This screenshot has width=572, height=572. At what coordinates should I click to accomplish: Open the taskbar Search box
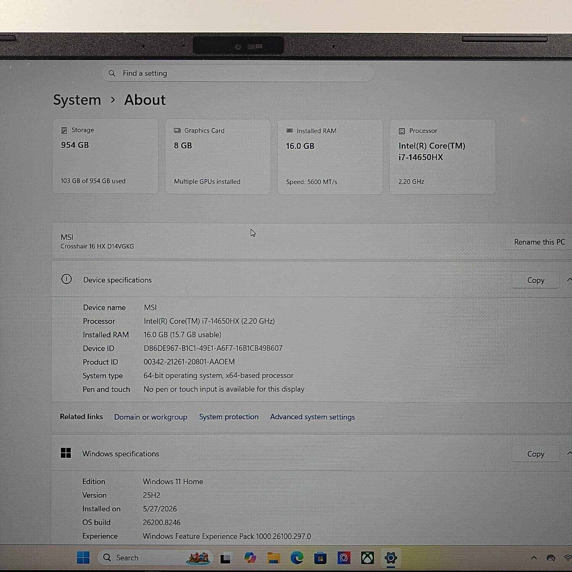click(156, 558)
